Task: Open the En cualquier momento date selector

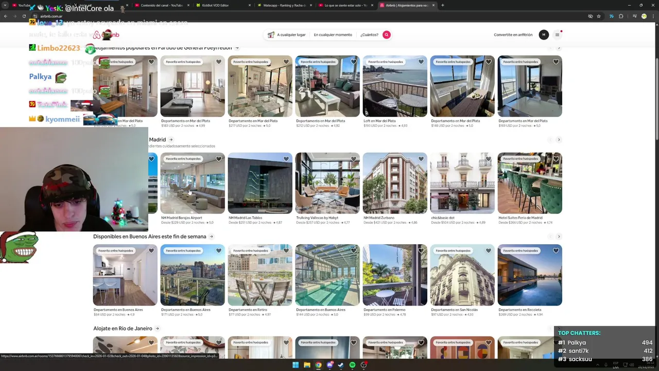Action: point(333,35)
